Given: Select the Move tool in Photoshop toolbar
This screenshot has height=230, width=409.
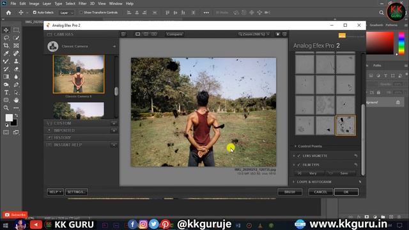Looking at the screenshot, I should pyautogui.click(x=6, y=30).
